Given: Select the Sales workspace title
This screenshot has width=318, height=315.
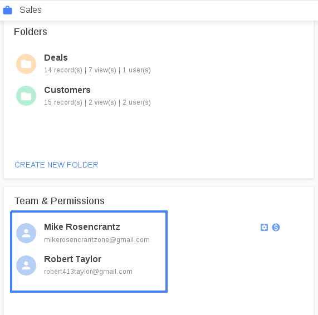Looking at the screenshot, I should point(31,10).
